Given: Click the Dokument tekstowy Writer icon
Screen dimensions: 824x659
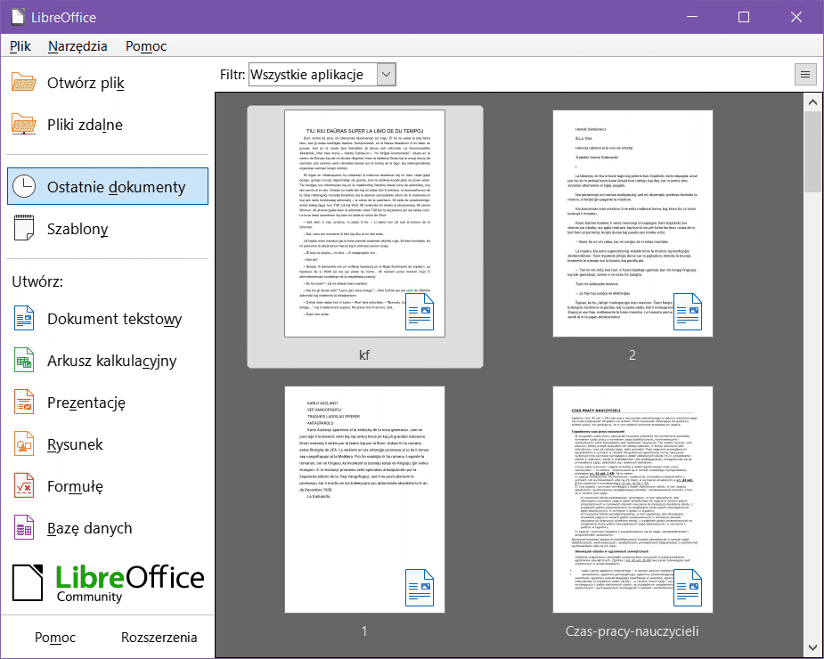Looking at the screenshot, I should (24, 319).
